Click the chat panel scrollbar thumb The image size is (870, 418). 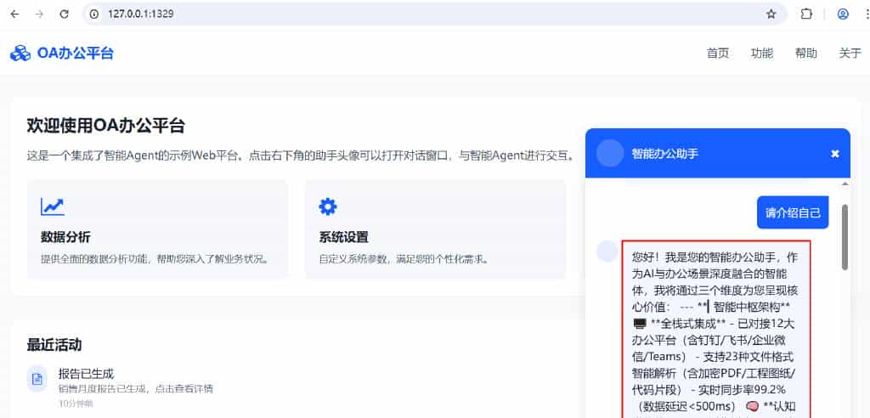coord(845,237)
